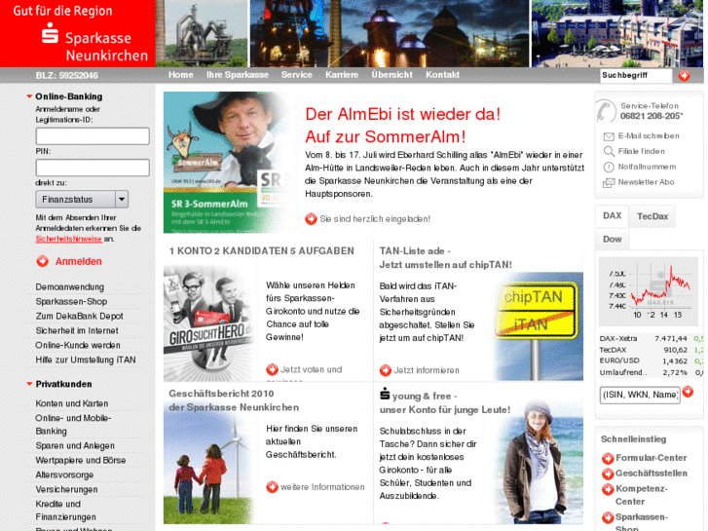The width and height of the screenshot is (708, 531).
Task: Click the SR 3-SommerAlm banner image
Action: (x=230, y=163)
